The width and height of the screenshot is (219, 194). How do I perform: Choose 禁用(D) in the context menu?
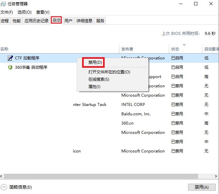tap(95, 62)
